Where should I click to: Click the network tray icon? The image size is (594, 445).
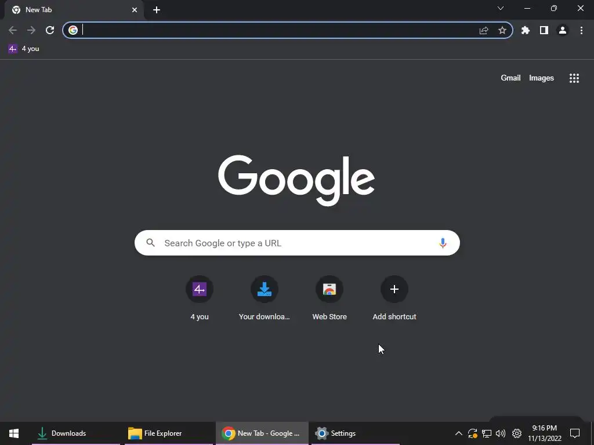click(x=487, y=433)
